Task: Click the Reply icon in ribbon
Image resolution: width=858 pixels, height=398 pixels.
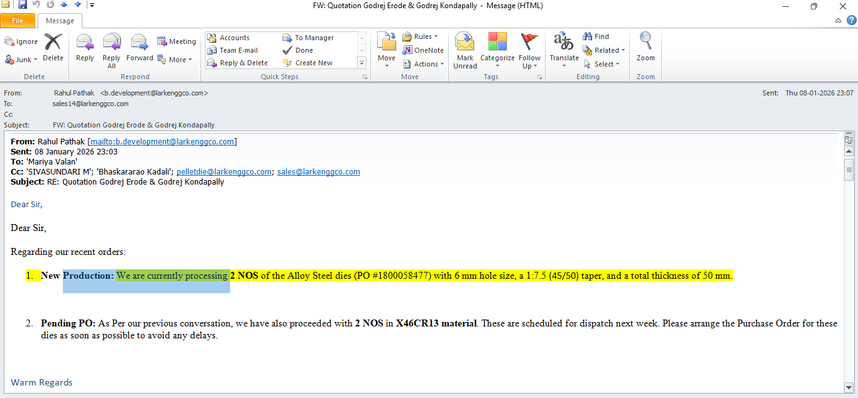Action: tap(85, 48)
